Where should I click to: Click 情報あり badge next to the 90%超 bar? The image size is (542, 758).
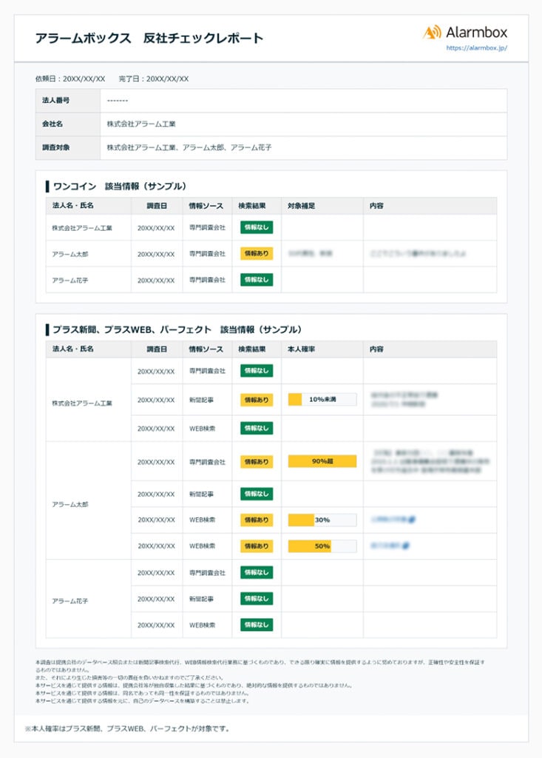[256, 461]
